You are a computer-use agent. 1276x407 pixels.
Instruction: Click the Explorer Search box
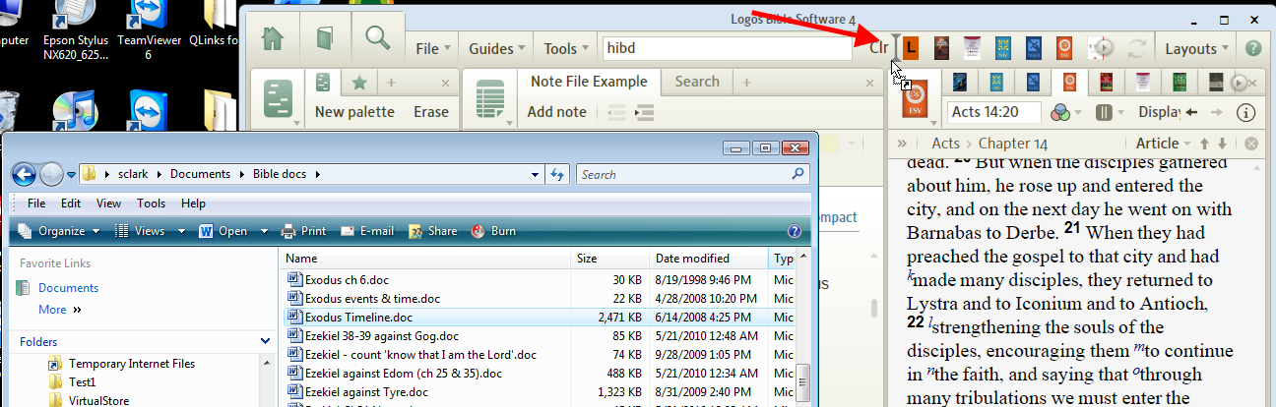694,175
